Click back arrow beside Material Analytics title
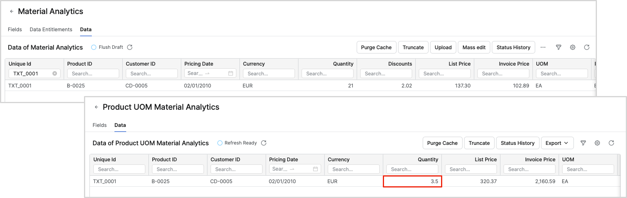This screenshot has width=627, height=198. [12, 12]
